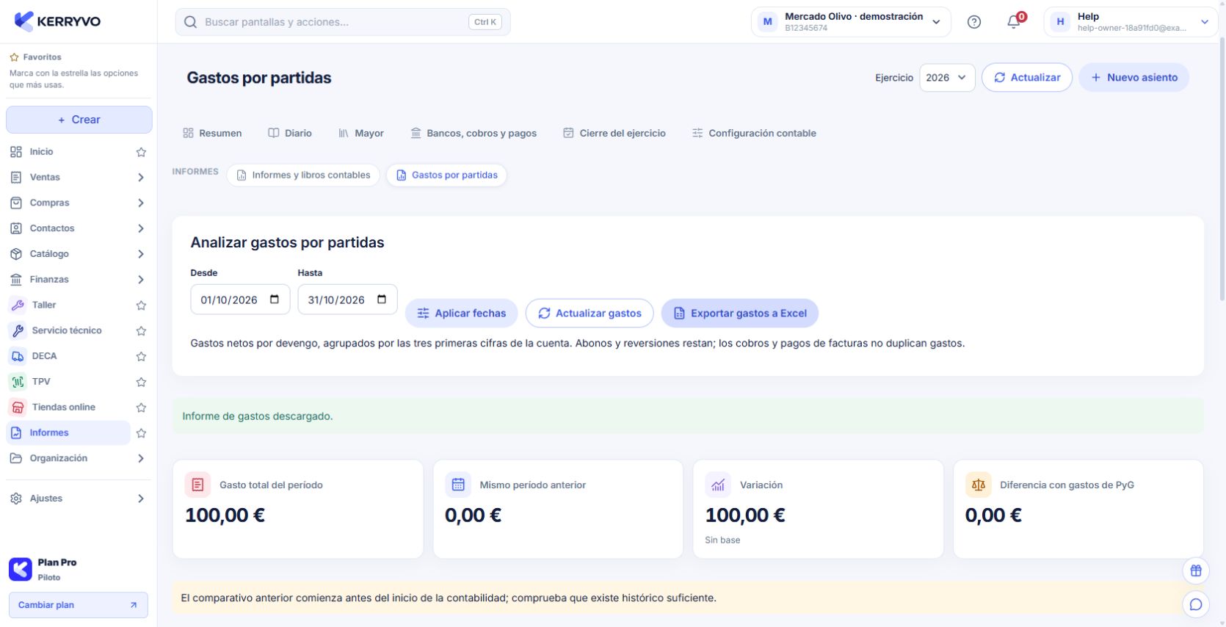The image size is (1226, 627).
Task: Switch to the Diario tab
Action: [290, 133]
